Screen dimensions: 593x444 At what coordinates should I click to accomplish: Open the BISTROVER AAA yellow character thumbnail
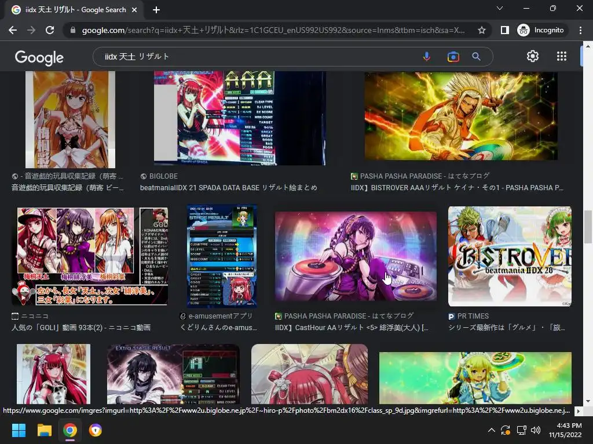tap(461, 116)
